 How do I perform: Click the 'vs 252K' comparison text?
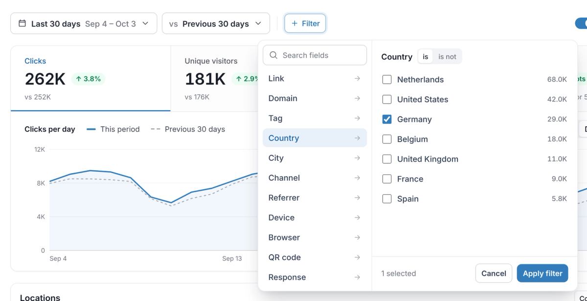(x=38, y=97)
